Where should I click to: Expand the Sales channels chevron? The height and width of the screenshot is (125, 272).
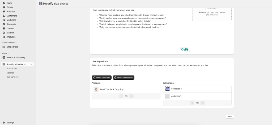(17, 42)
